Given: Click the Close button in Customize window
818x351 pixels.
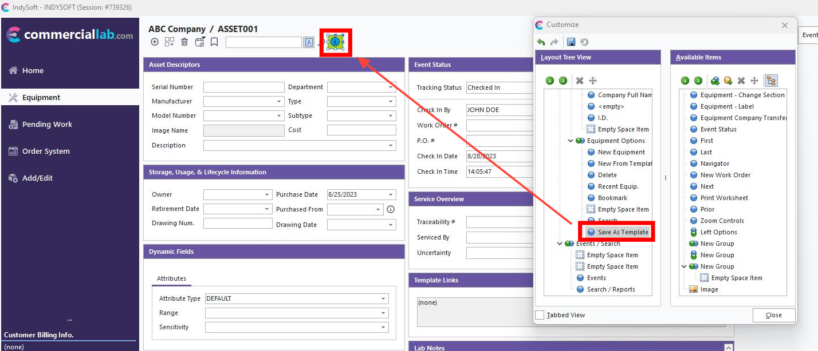Looking at the screenshot, I should [774, 315].
